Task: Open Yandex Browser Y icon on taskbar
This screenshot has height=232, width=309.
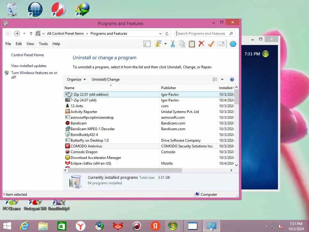Action: (80, 226)
